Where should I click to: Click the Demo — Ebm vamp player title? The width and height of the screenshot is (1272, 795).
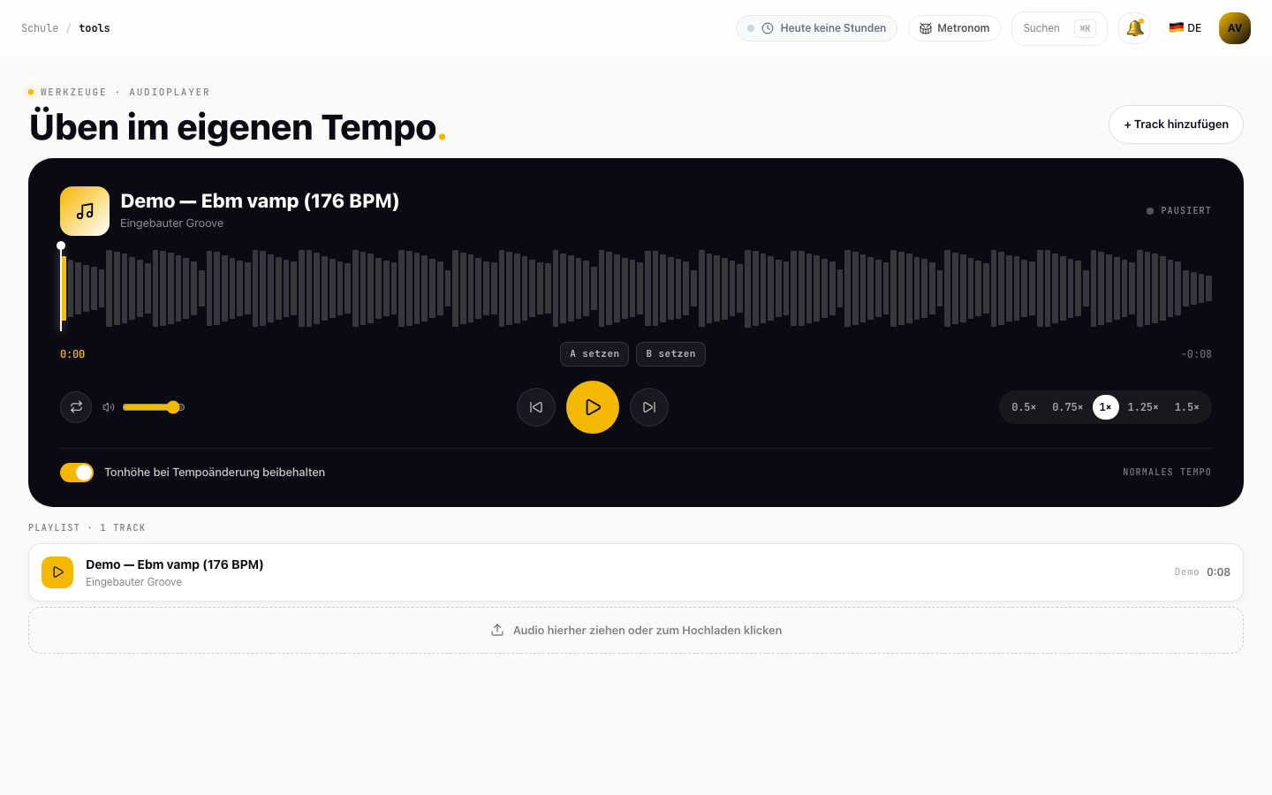[x=260, y=201]
